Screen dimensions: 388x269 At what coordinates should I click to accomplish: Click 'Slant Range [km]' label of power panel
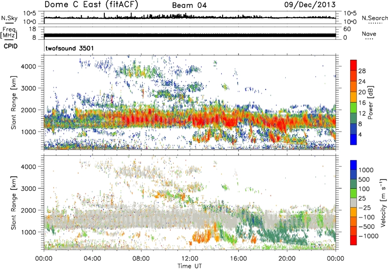(14, 102)
